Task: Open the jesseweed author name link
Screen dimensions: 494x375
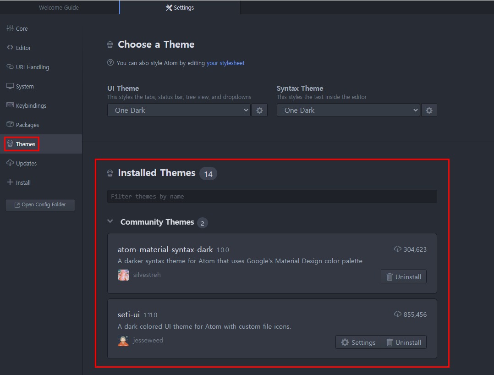Action: pos(148,340)
